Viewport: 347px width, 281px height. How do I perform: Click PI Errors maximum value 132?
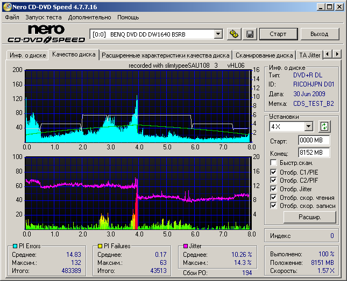(76, 263)
